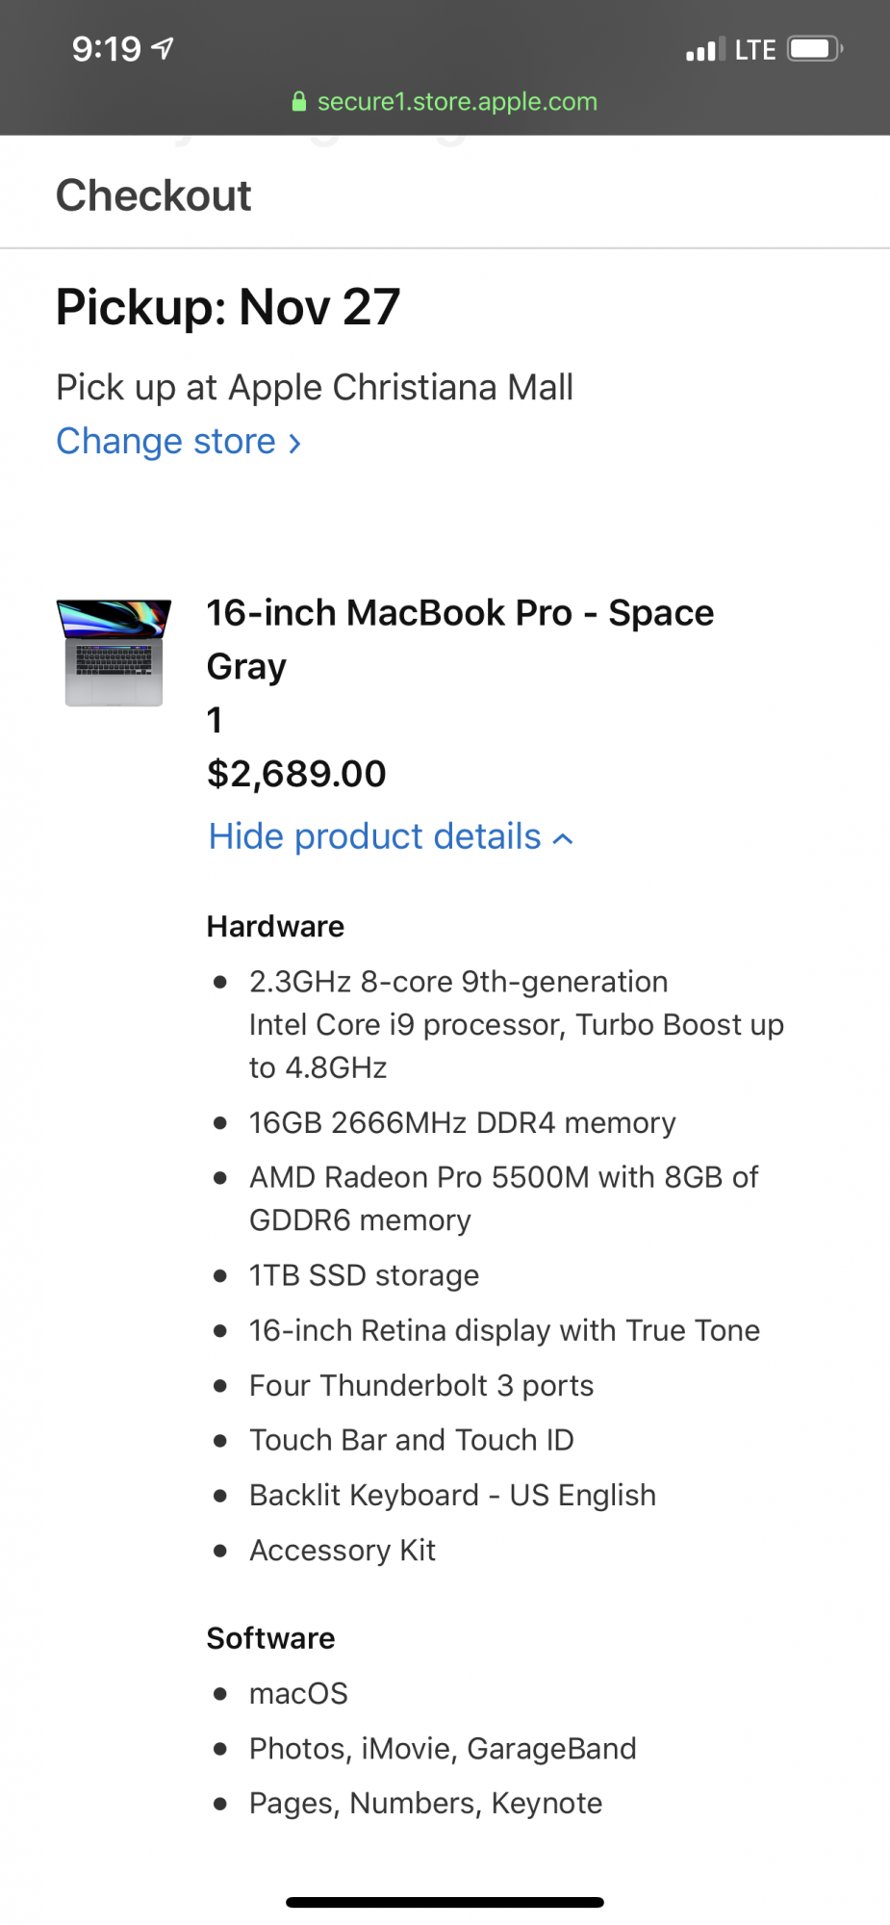Image resolution: width=890 pixels, height=1925 pixels.
Task: Tap the location arrow icon in status bar
Action: (164, 48)
